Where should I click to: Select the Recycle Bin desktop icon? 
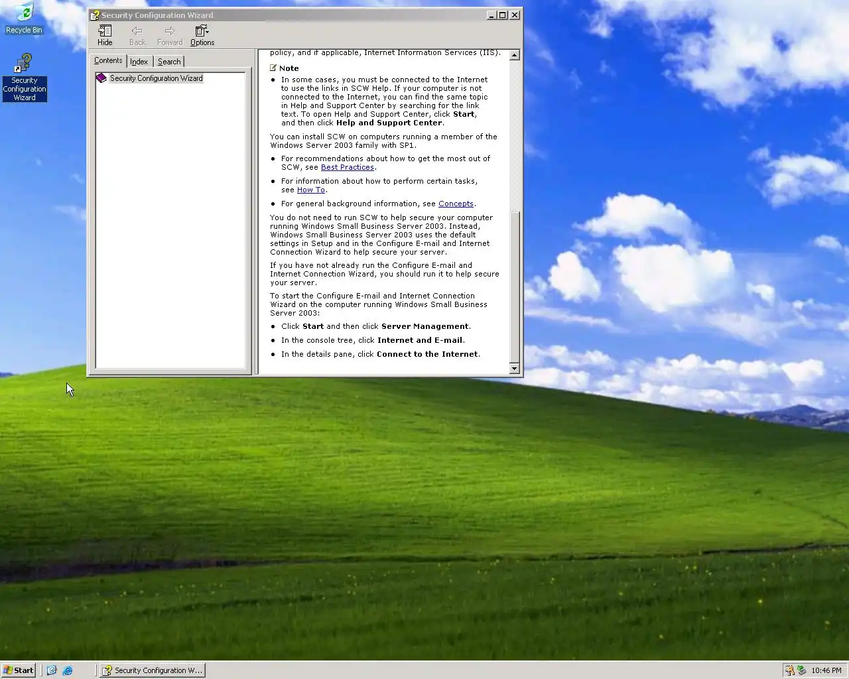(x=24, y=18)
